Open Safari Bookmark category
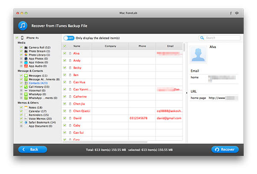257x174 pixels. [42, 122]
